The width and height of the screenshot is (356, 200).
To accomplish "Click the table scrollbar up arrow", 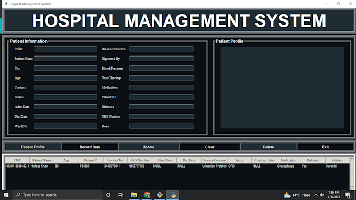I will pos(352,158).
